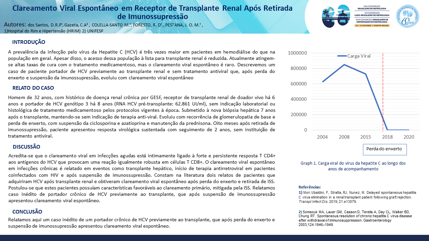
Task: Click the 800000 y-axis label
Action: click(x=299, y=69)
